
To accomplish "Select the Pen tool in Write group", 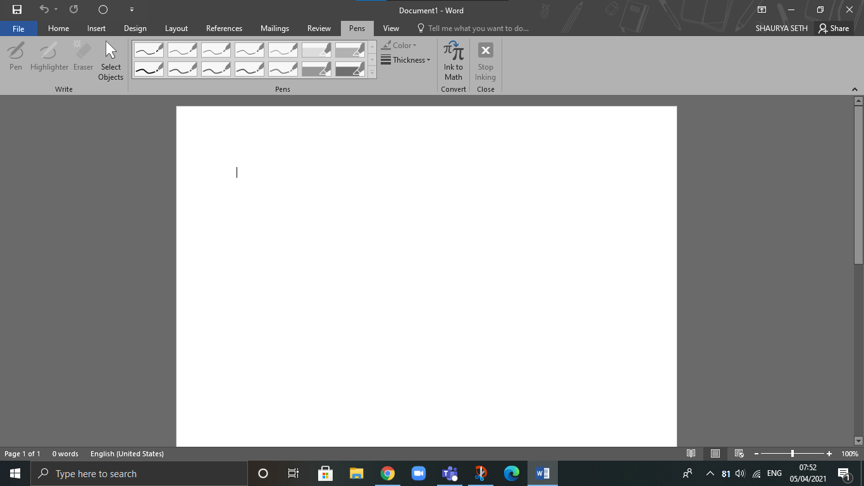I will click(x=16, y=56).
